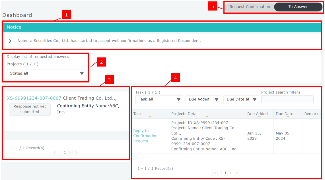This screenshot has height=180, width=325.
Task: Open the Task:all filter dropdown
Action: coord(159,100)
